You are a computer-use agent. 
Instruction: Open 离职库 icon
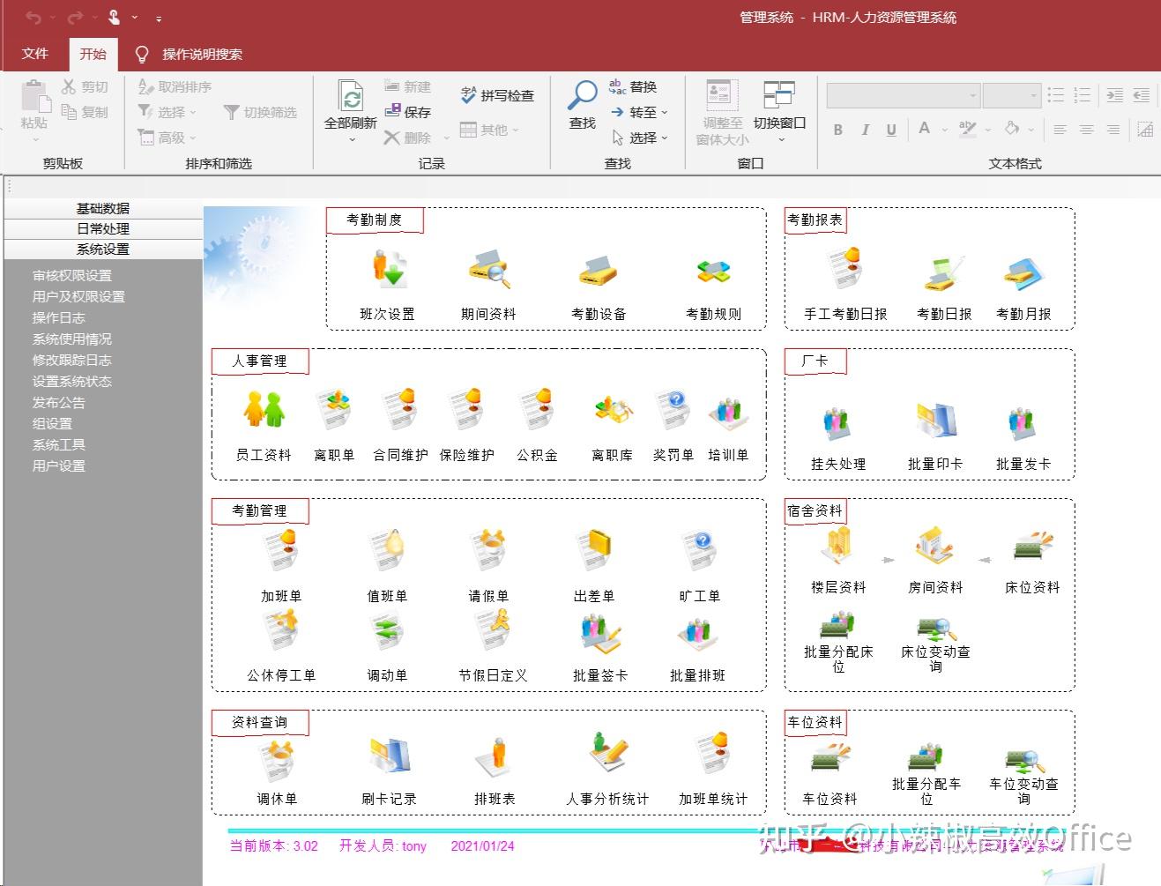click(x=613, y=411)
